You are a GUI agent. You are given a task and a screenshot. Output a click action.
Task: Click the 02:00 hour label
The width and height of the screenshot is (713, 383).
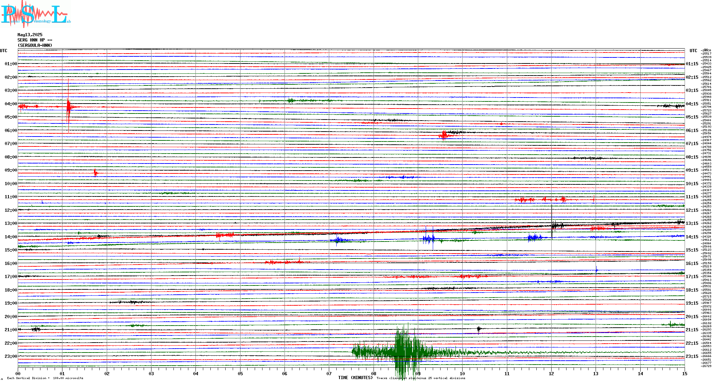(x=11, y=77)
